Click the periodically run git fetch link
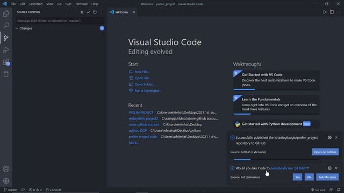This screenshot has height=193, width=344. (289, 168)
